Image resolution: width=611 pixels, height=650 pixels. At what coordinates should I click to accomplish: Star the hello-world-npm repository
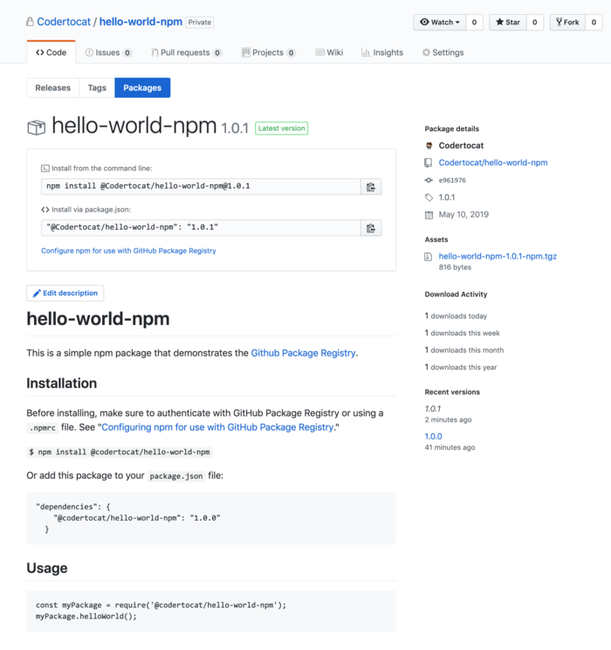pos(508,23)
